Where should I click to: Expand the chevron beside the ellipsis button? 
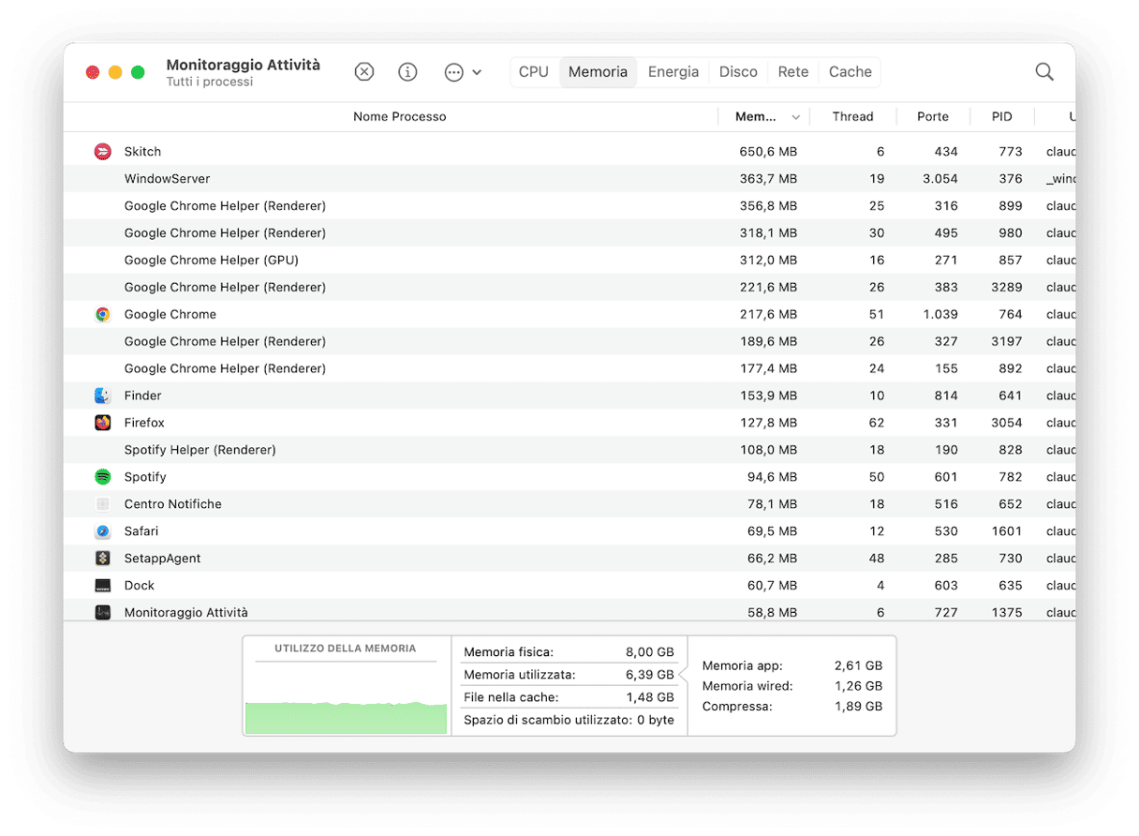477,72
